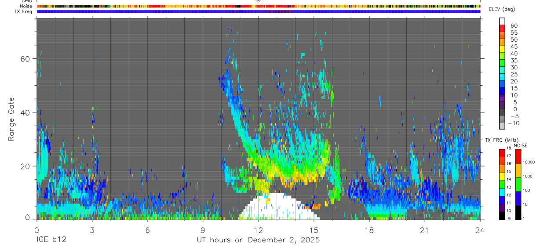Select the '6' tick on UT hours axis
Image resolution: width=540 pixels, height=249 pixels.
[147, 230]
